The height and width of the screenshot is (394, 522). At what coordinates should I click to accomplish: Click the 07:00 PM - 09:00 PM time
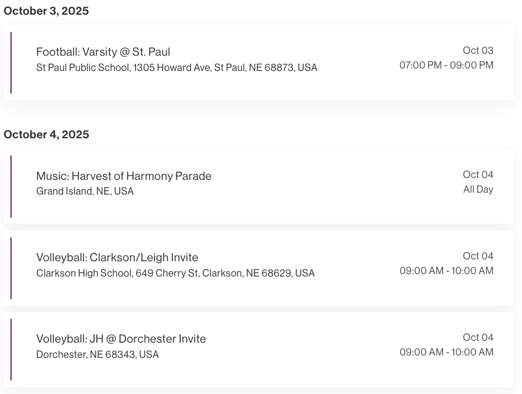[x=446, y=65]
